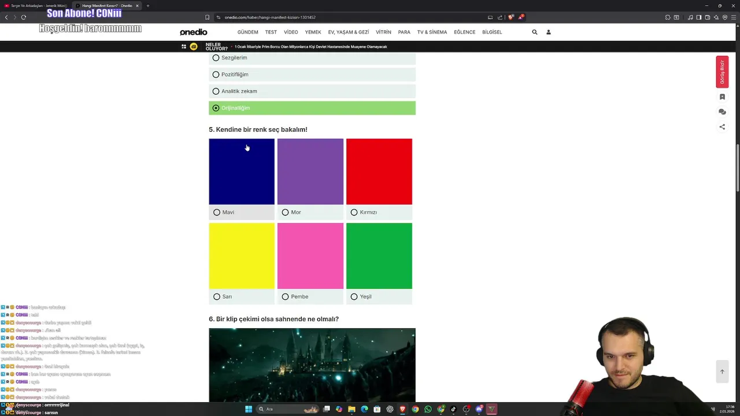Screen dimensions: 740x416
Task: Open the user account icon
Action: 549,32
